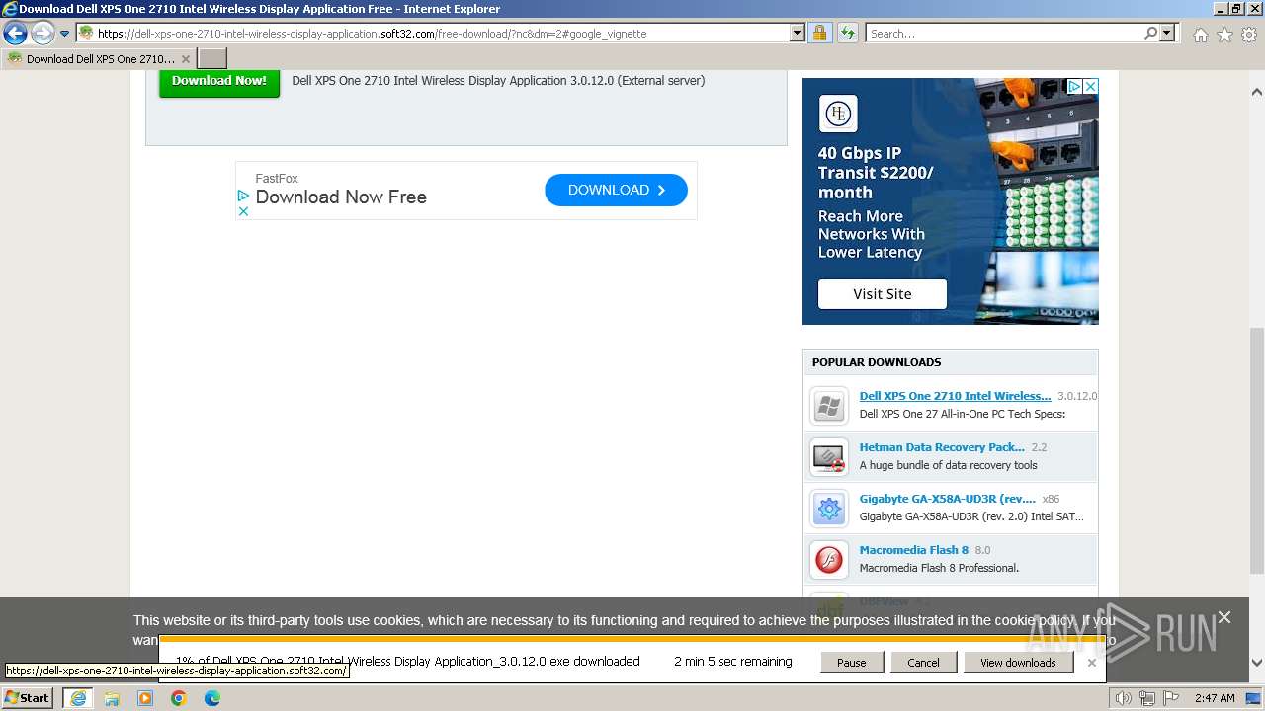
Task: Open File Explorer from taskbar
Action: click(112, 698)
